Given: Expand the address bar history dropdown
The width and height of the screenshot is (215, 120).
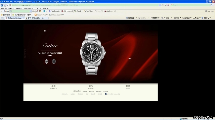Looking at the screenshot, I should (x=160, y=5).
